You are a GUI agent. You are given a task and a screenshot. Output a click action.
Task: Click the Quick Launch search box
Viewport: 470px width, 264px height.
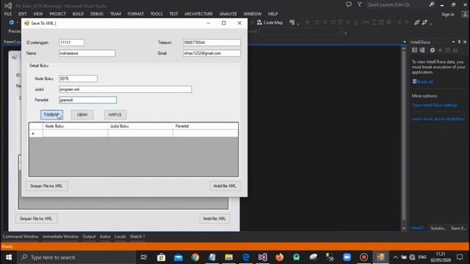coord(397,4)
